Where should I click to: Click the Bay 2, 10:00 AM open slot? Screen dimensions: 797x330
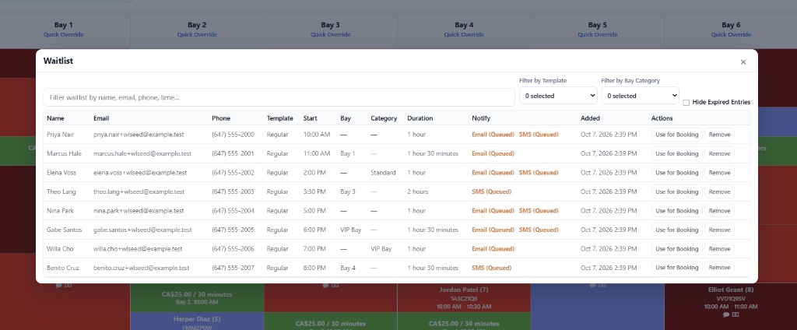coord(197,297)
